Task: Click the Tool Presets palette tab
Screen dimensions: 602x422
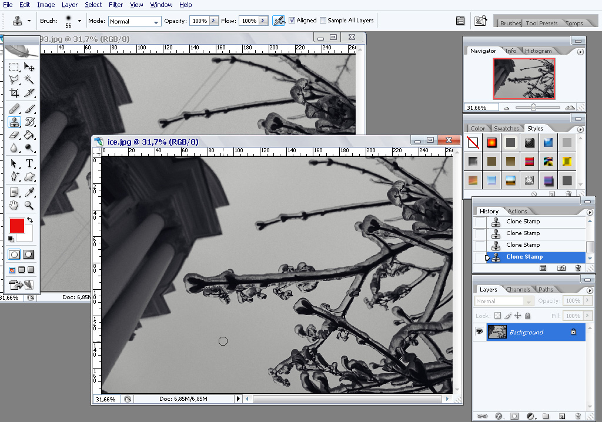Action: point(541,23)
